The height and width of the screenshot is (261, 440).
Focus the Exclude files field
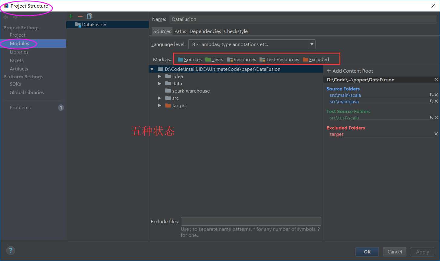click(251, 221)
